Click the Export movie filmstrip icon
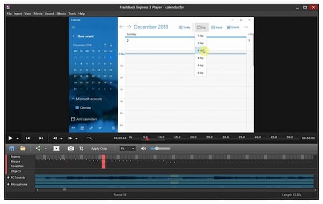Viewport: 323px width, 204px height. point(56,149)
